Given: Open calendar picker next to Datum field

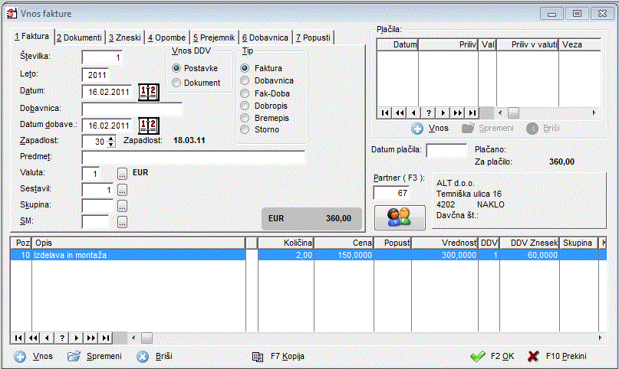Looking at the screenshot, I should point(147,93).
